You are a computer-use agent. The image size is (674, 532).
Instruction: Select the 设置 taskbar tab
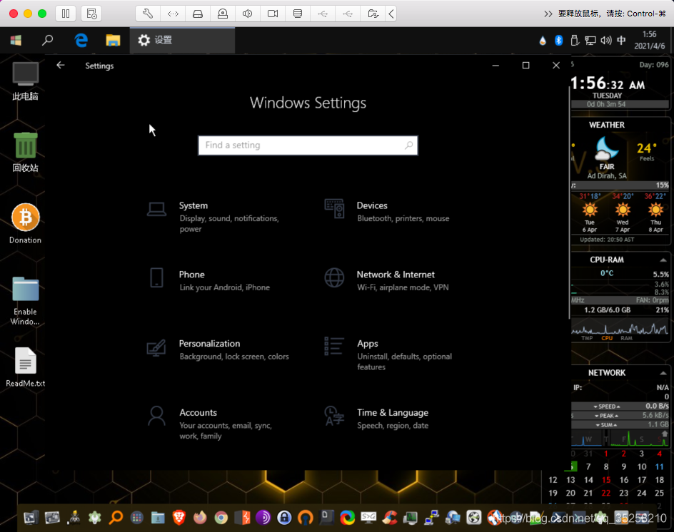[x=182, y=41]
